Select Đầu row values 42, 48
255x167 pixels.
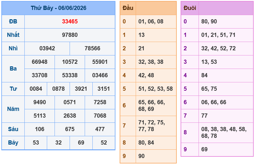pos(146,75)
